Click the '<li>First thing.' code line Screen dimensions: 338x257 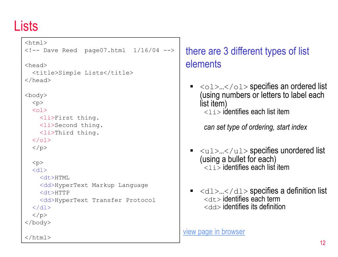pyautogui.click(x=69, y=118)
